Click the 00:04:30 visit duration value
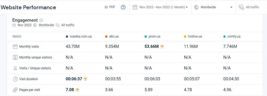This screenshot has width=267, height=96. 231,79
